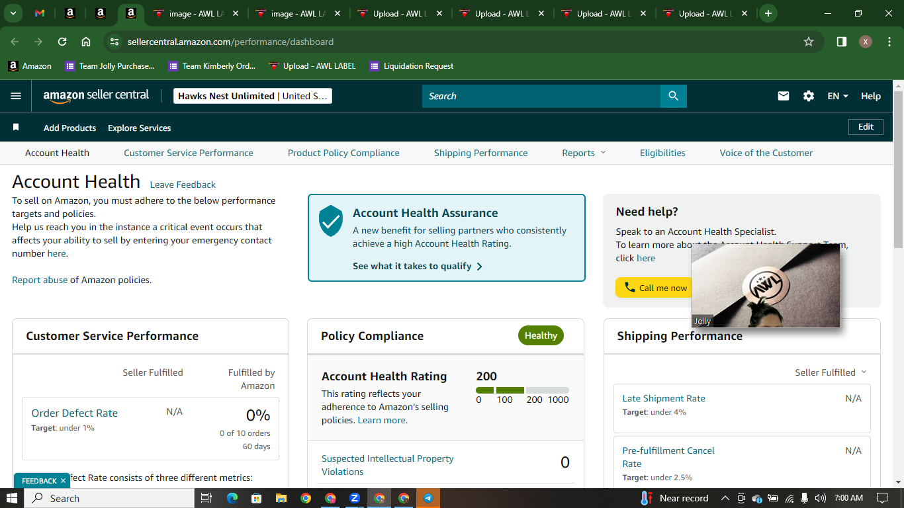Image resolution: width=904 pixels, height=508 pixels.
Task: Click the green Healthy status badge
Action: point(541,335)
